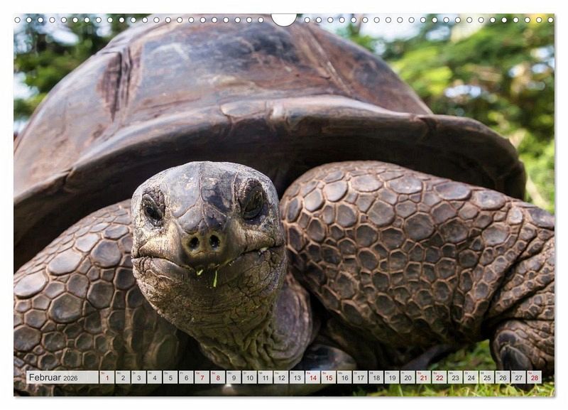
Task: Select day 12 in the calendar strip
Action: [x=281, y=377]
